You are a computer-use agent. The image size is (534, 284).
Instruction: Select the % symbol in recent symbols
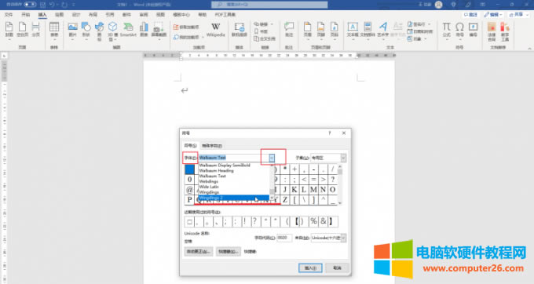(313, 222)
